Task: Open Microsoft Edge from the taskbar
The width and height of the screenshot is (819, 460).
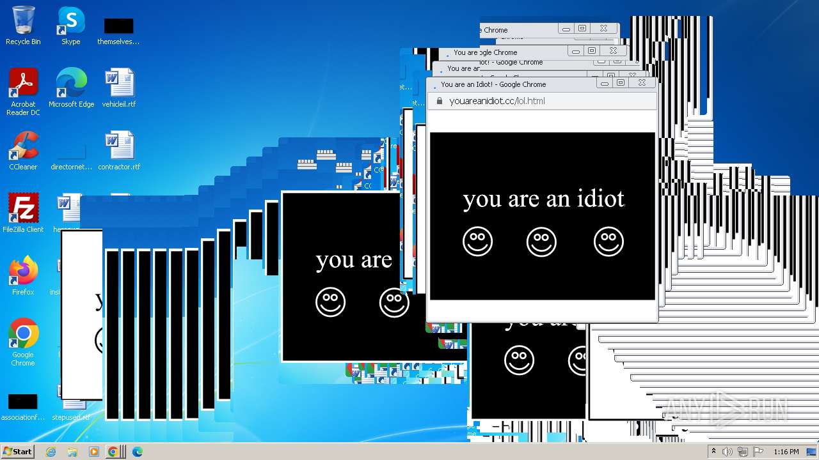Action: [x=137, y=452]
